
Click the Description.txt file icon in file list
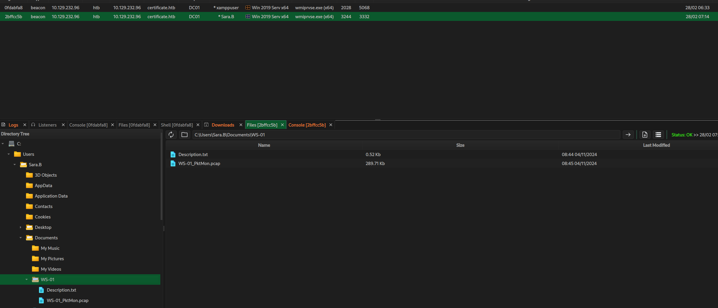click(173, 154)
